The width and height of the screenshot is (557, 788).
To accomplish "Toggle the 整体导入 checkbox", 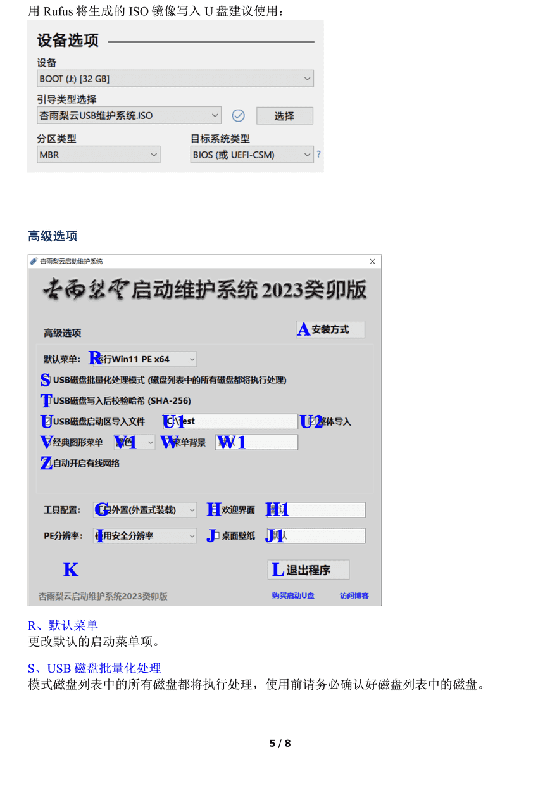I will [312, 421].
